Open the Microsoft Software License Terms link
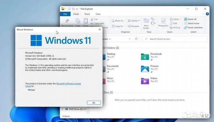 68,84
